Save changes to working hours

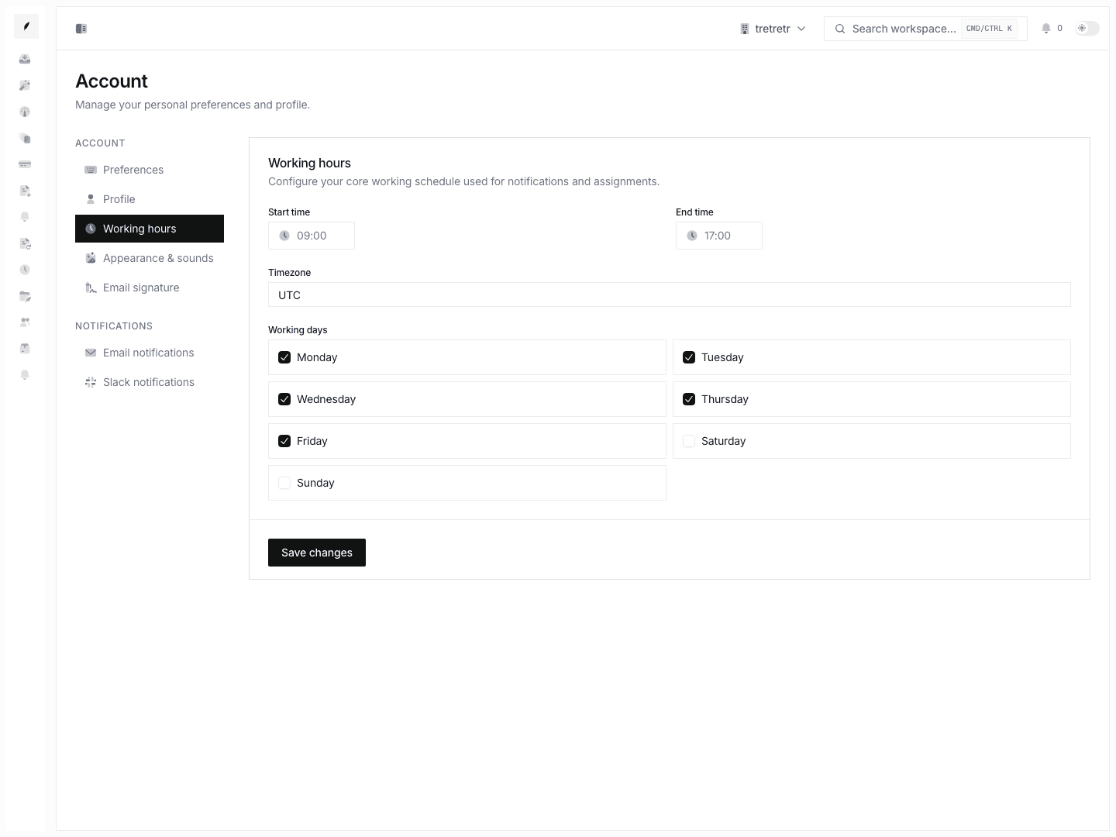click(x=317, y=553)
